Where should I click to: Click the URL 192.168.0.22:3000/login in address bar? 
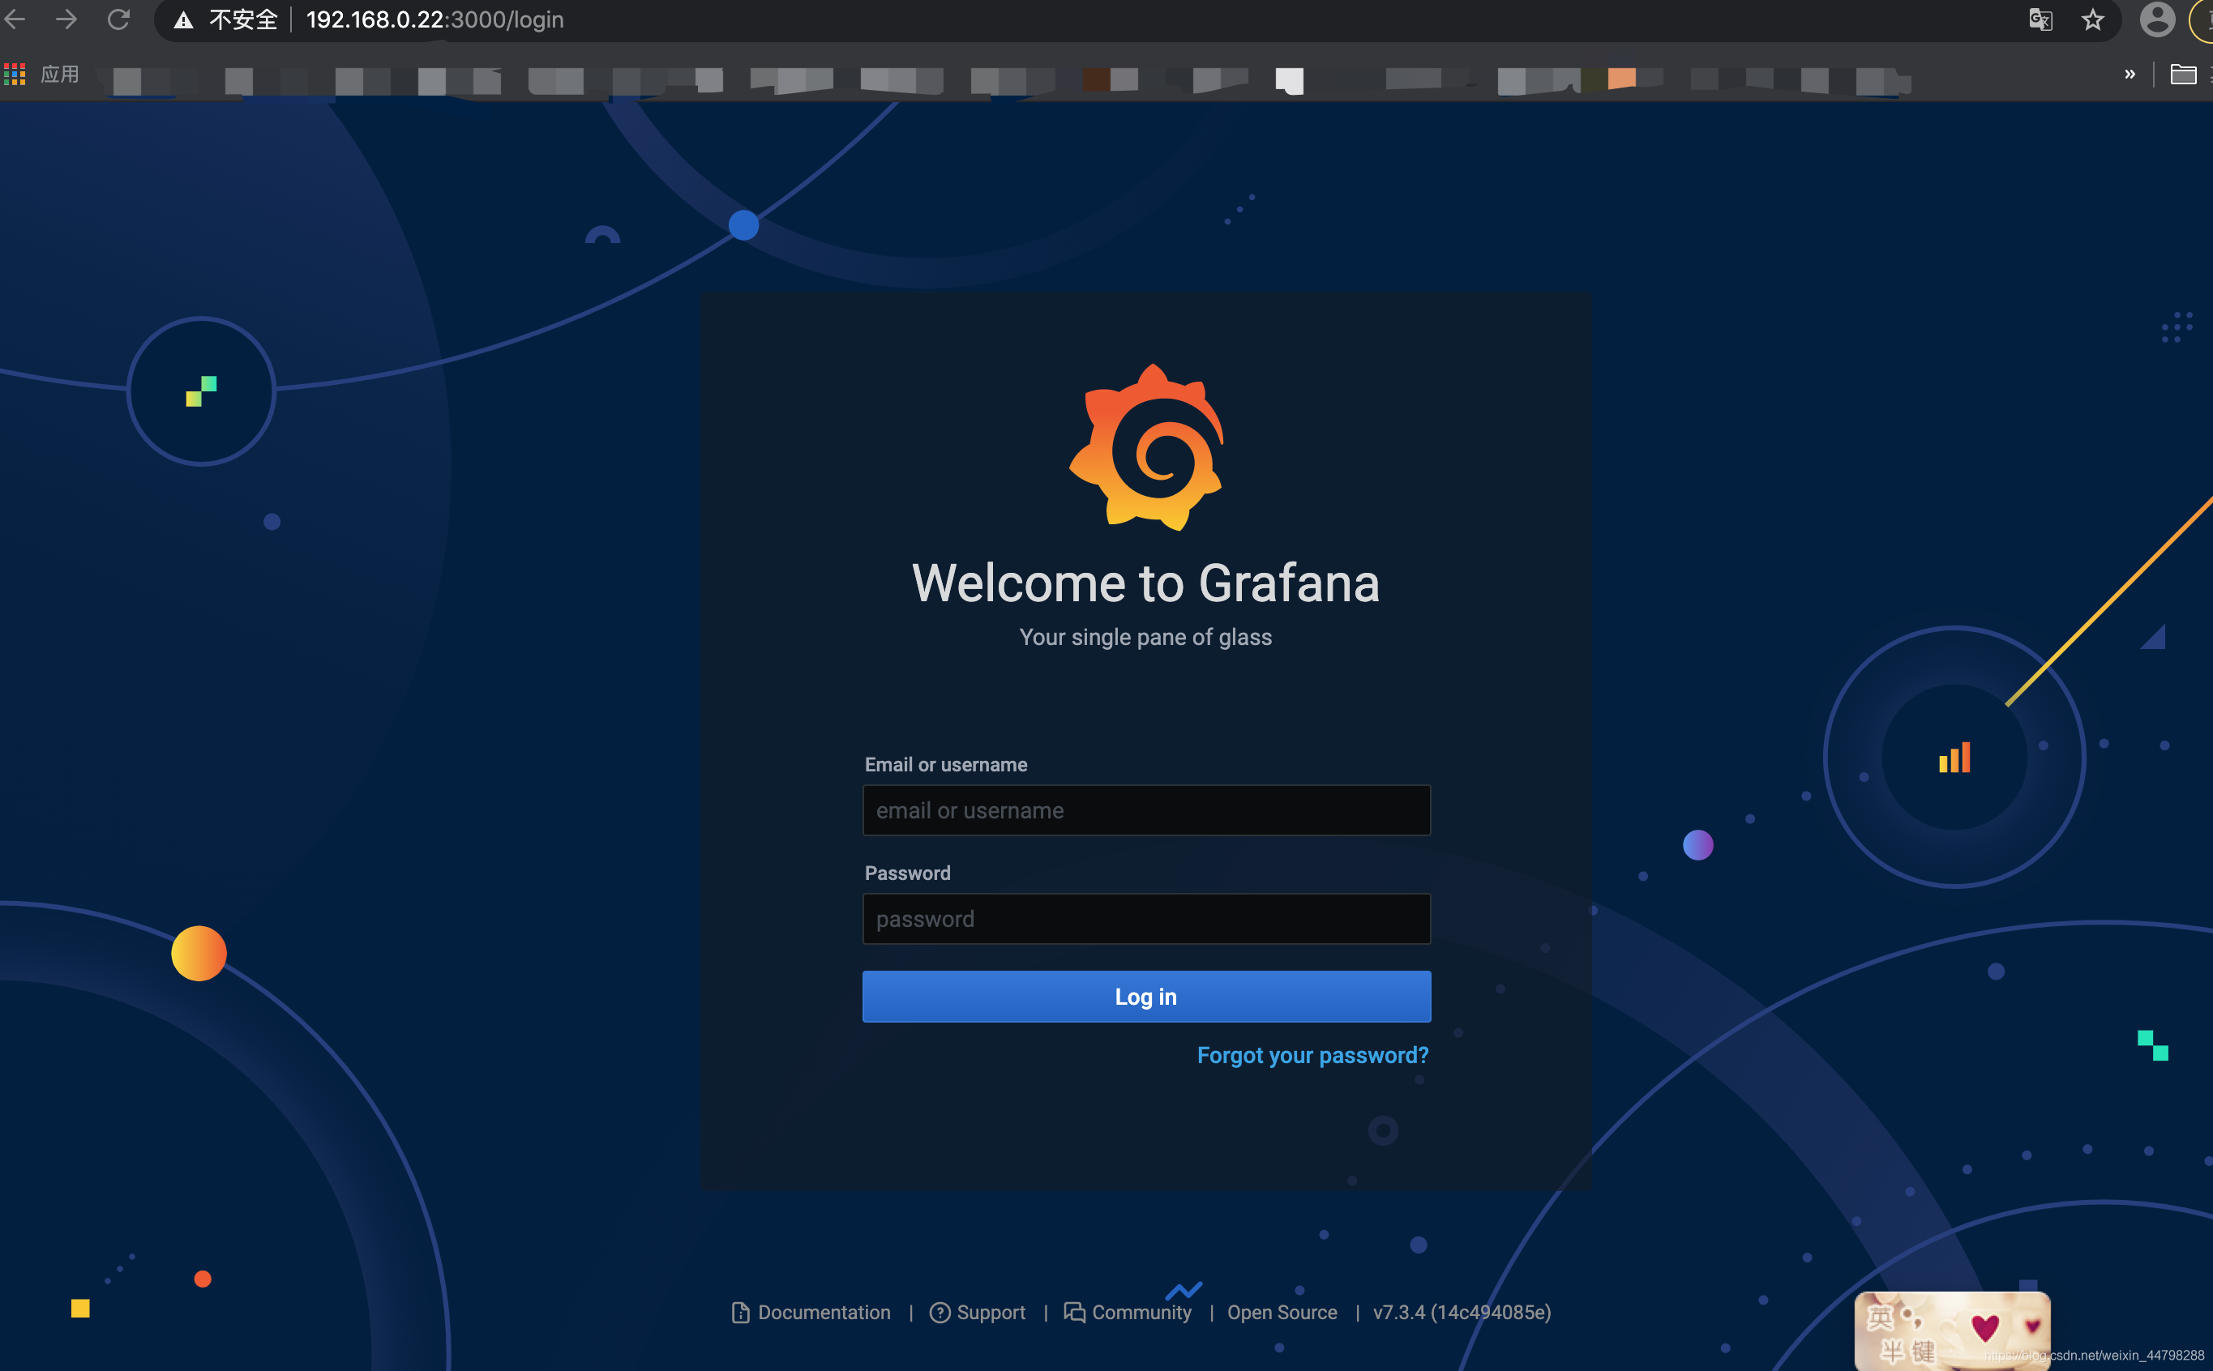click(434, 20)
